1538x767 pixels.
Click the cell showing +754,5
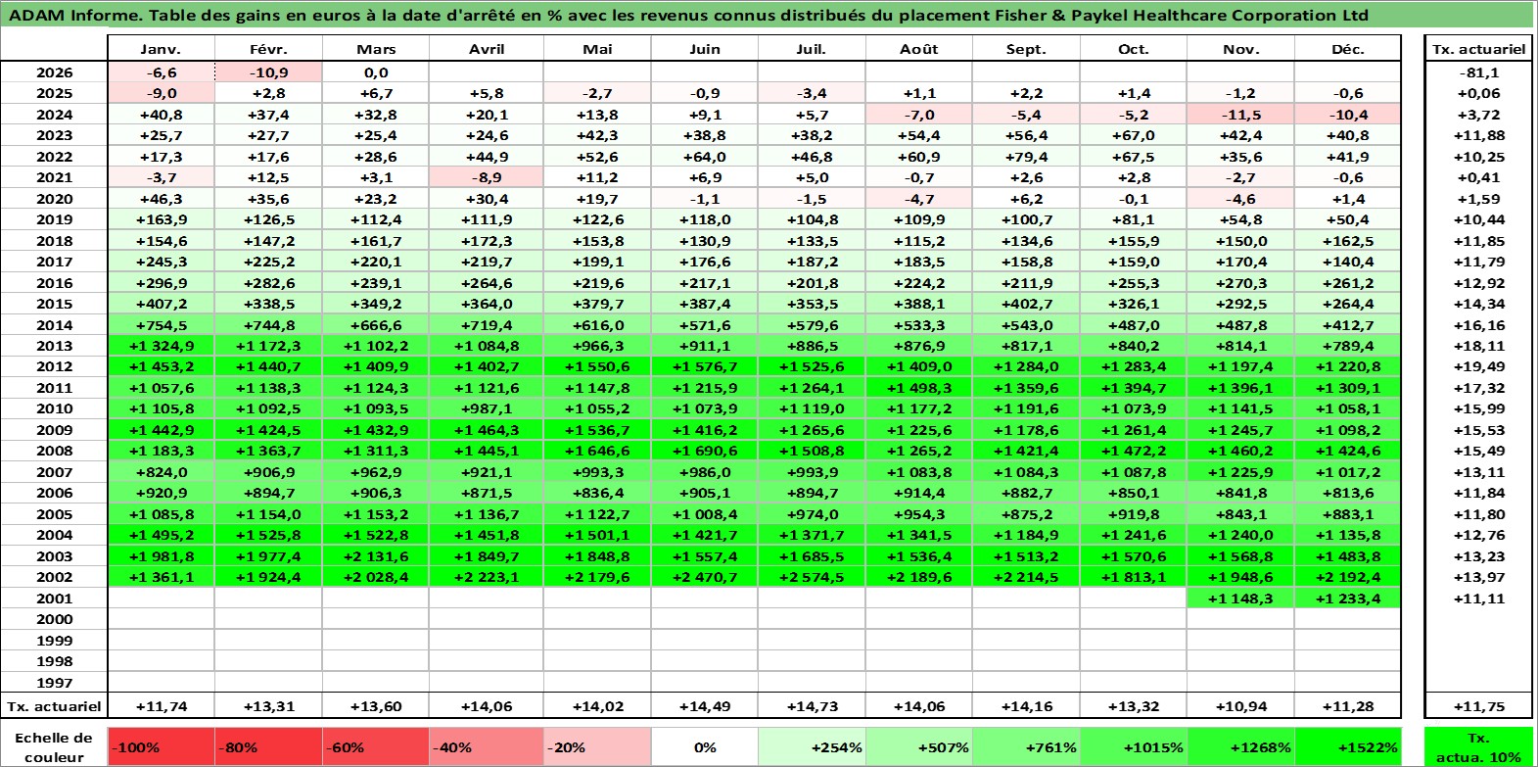coord(161,325)
